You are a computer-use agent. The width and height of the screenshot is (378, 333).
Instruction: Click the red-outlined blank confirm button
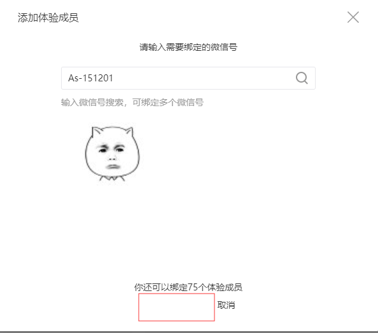[x=176, y=307]
